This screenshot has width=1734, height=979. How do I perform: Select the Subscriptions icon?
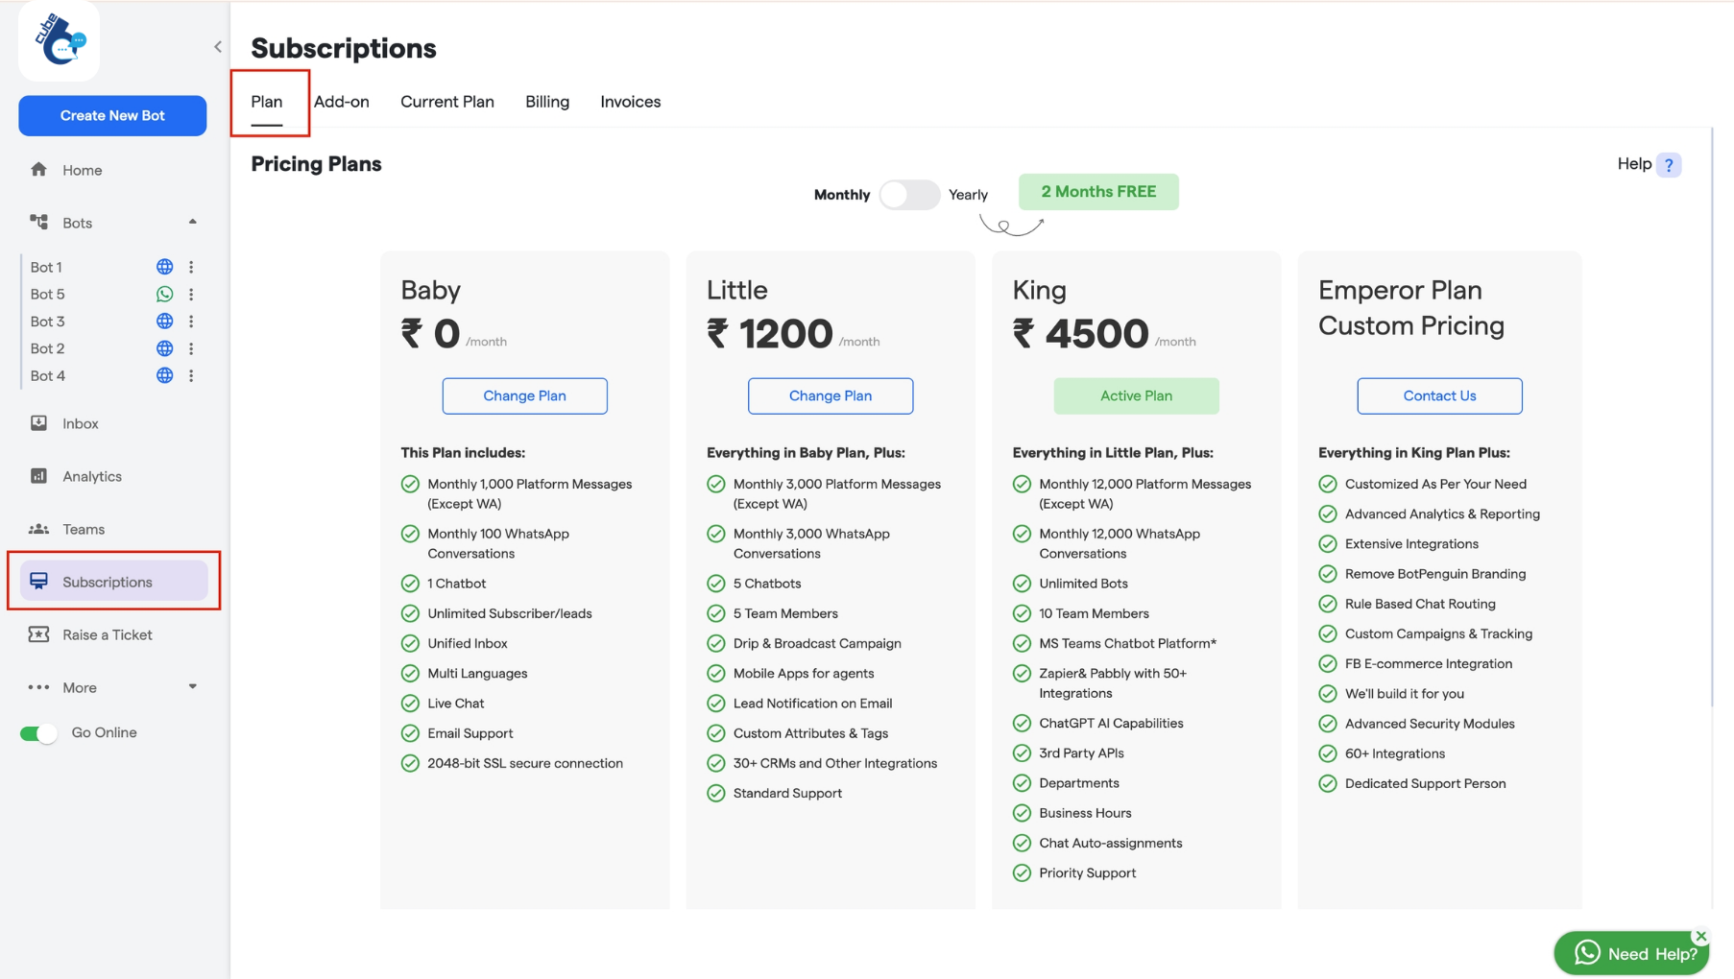pos(38,580)
